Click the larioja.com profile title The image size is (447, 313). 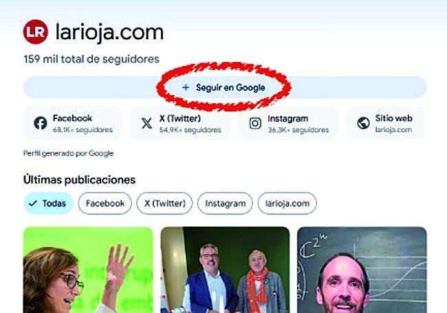[x=109, y=32]
